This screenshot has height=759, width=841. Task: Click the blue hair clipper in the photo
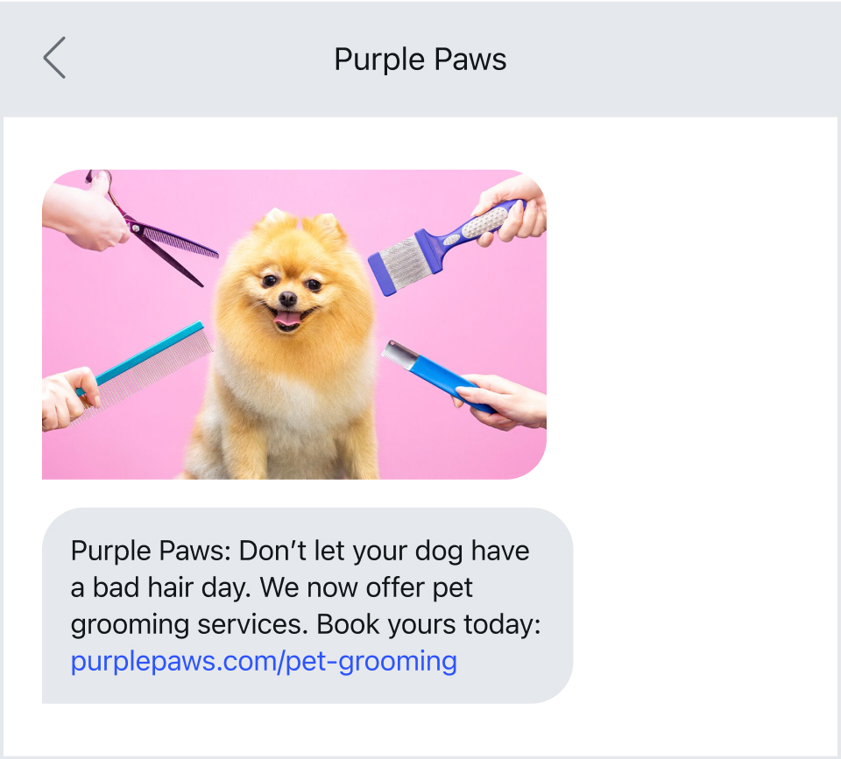(440, 376)
